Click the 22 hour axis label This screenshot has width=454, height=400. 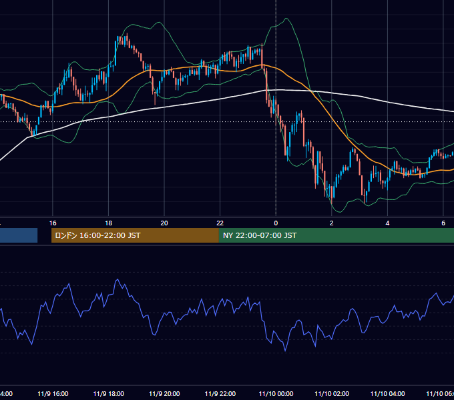[x=220, y=223]
